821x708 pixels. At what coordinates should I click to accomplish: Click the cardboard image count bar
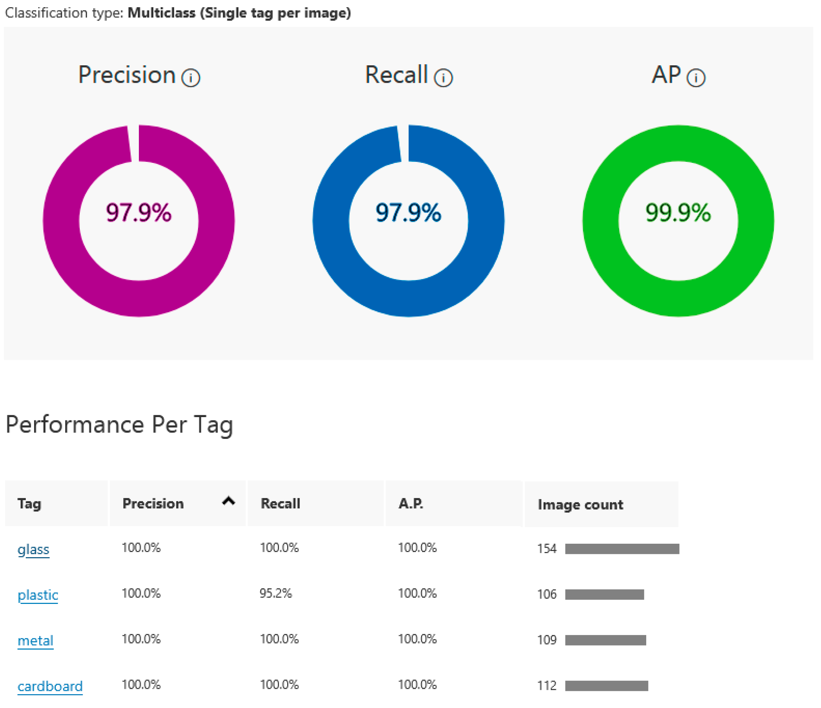(x=606, y=686)
